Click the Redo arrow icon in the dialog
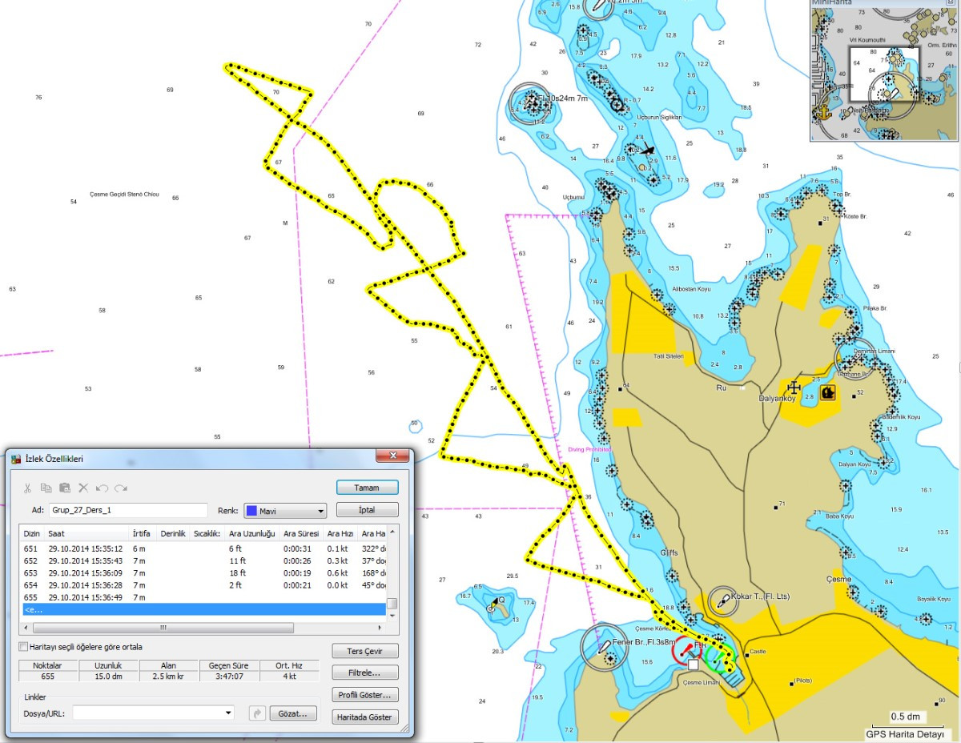The image size is (961, 743). (x=120, y=488)
